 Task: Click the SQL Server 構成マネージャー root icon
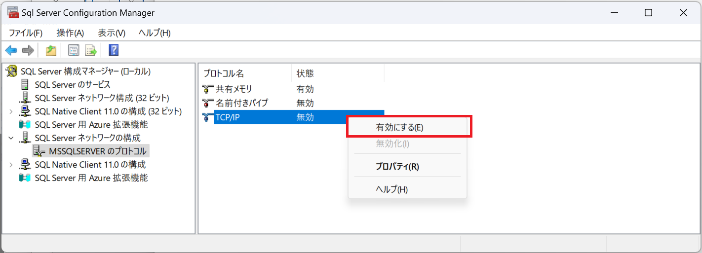click(11, 72)
